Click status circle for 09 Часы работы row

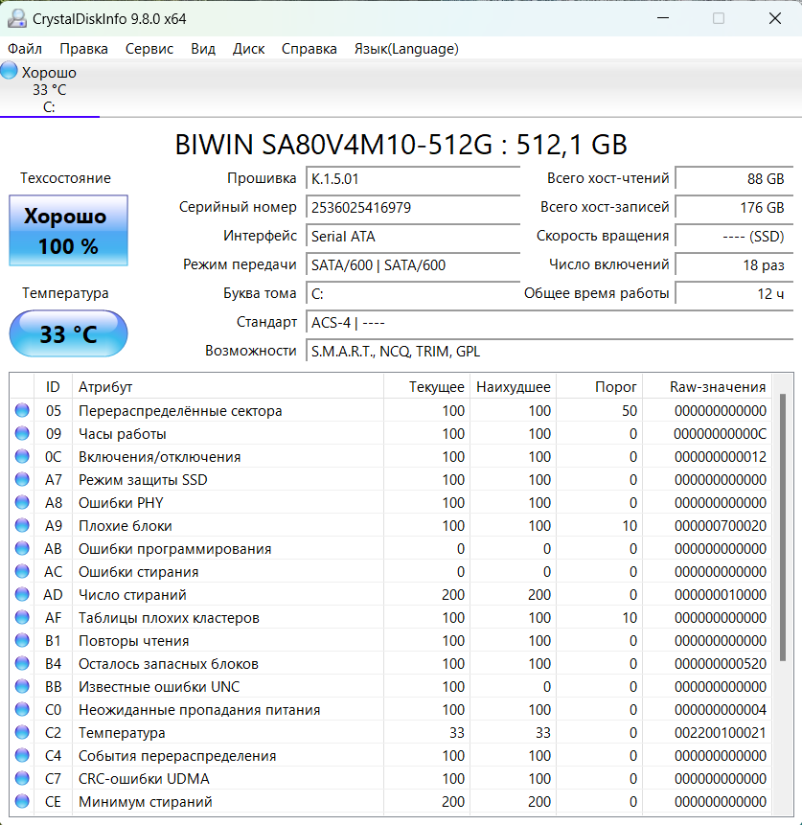click(x=22, y=434)
